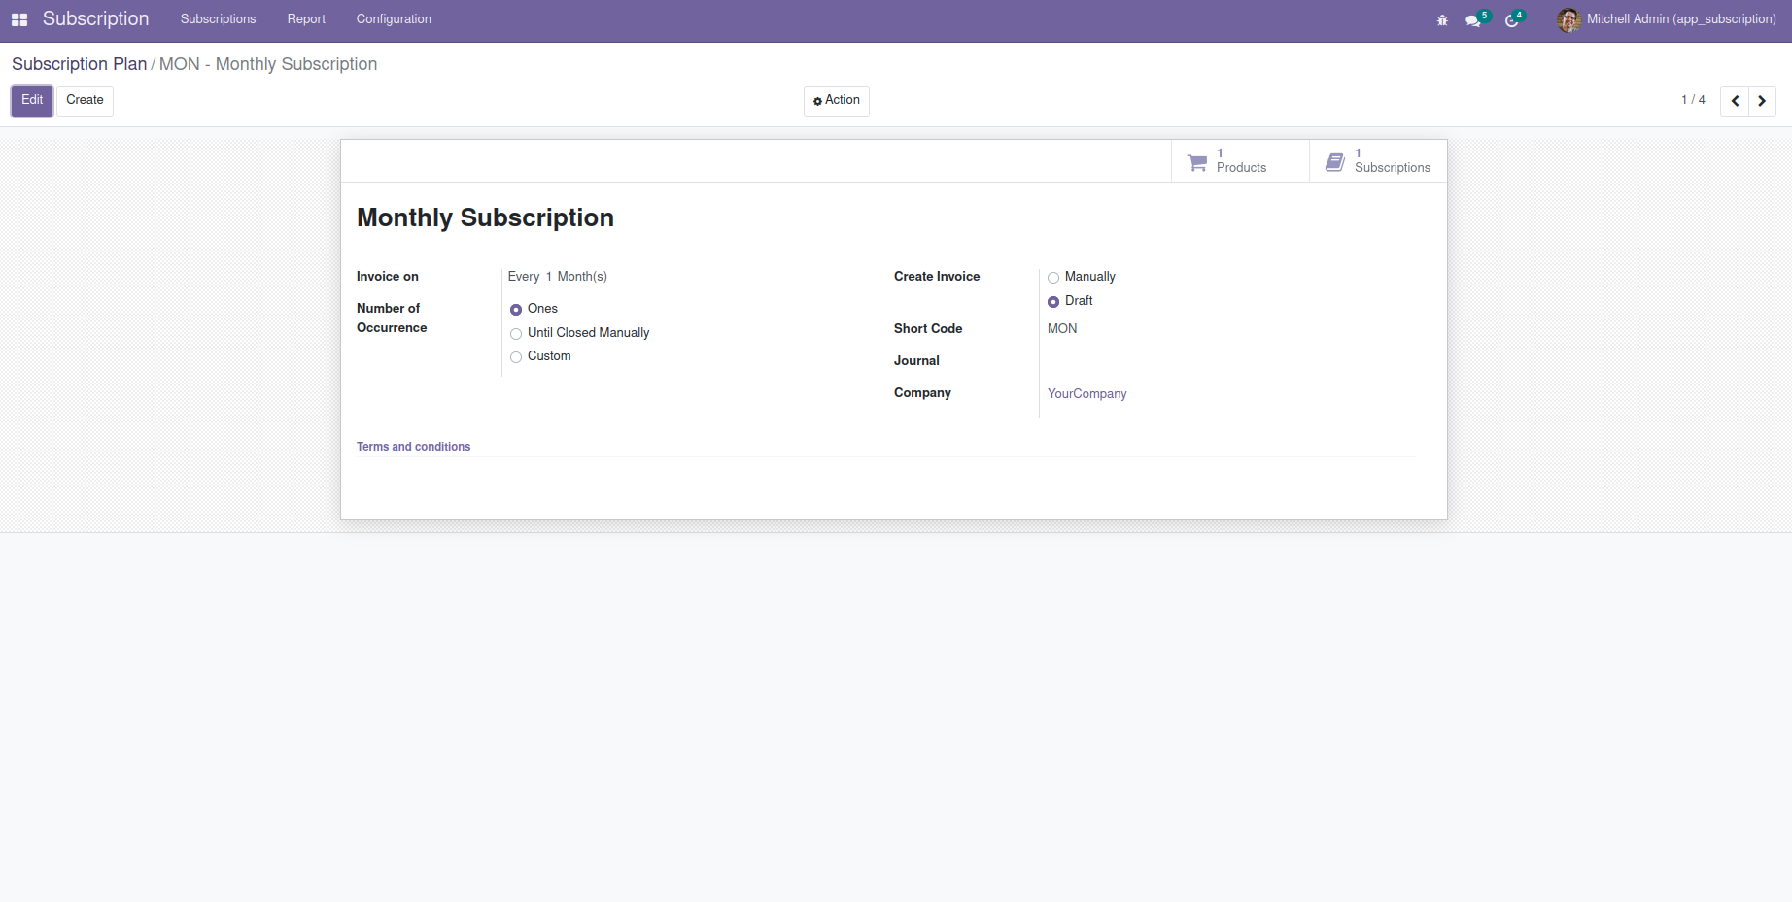Click the debug bug icon
The image size is (1792, 902).
pos(1442,20)
